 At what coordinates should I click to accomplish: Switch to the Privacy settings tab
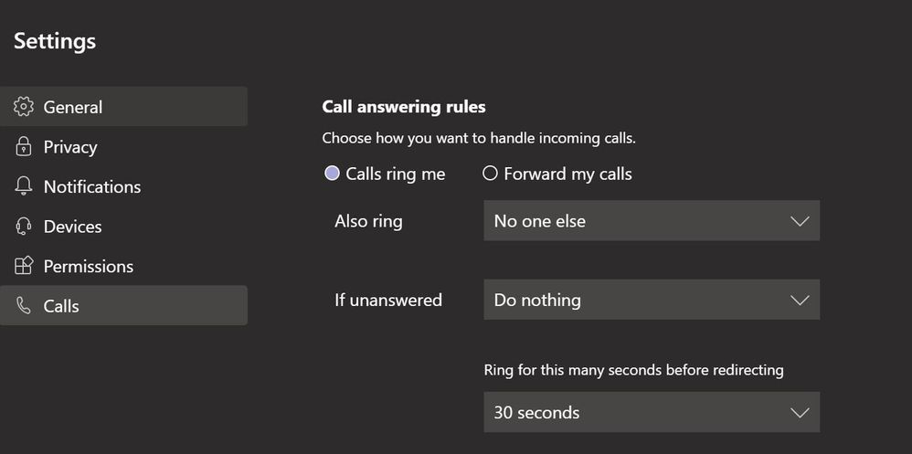click(x=70, y=147)
